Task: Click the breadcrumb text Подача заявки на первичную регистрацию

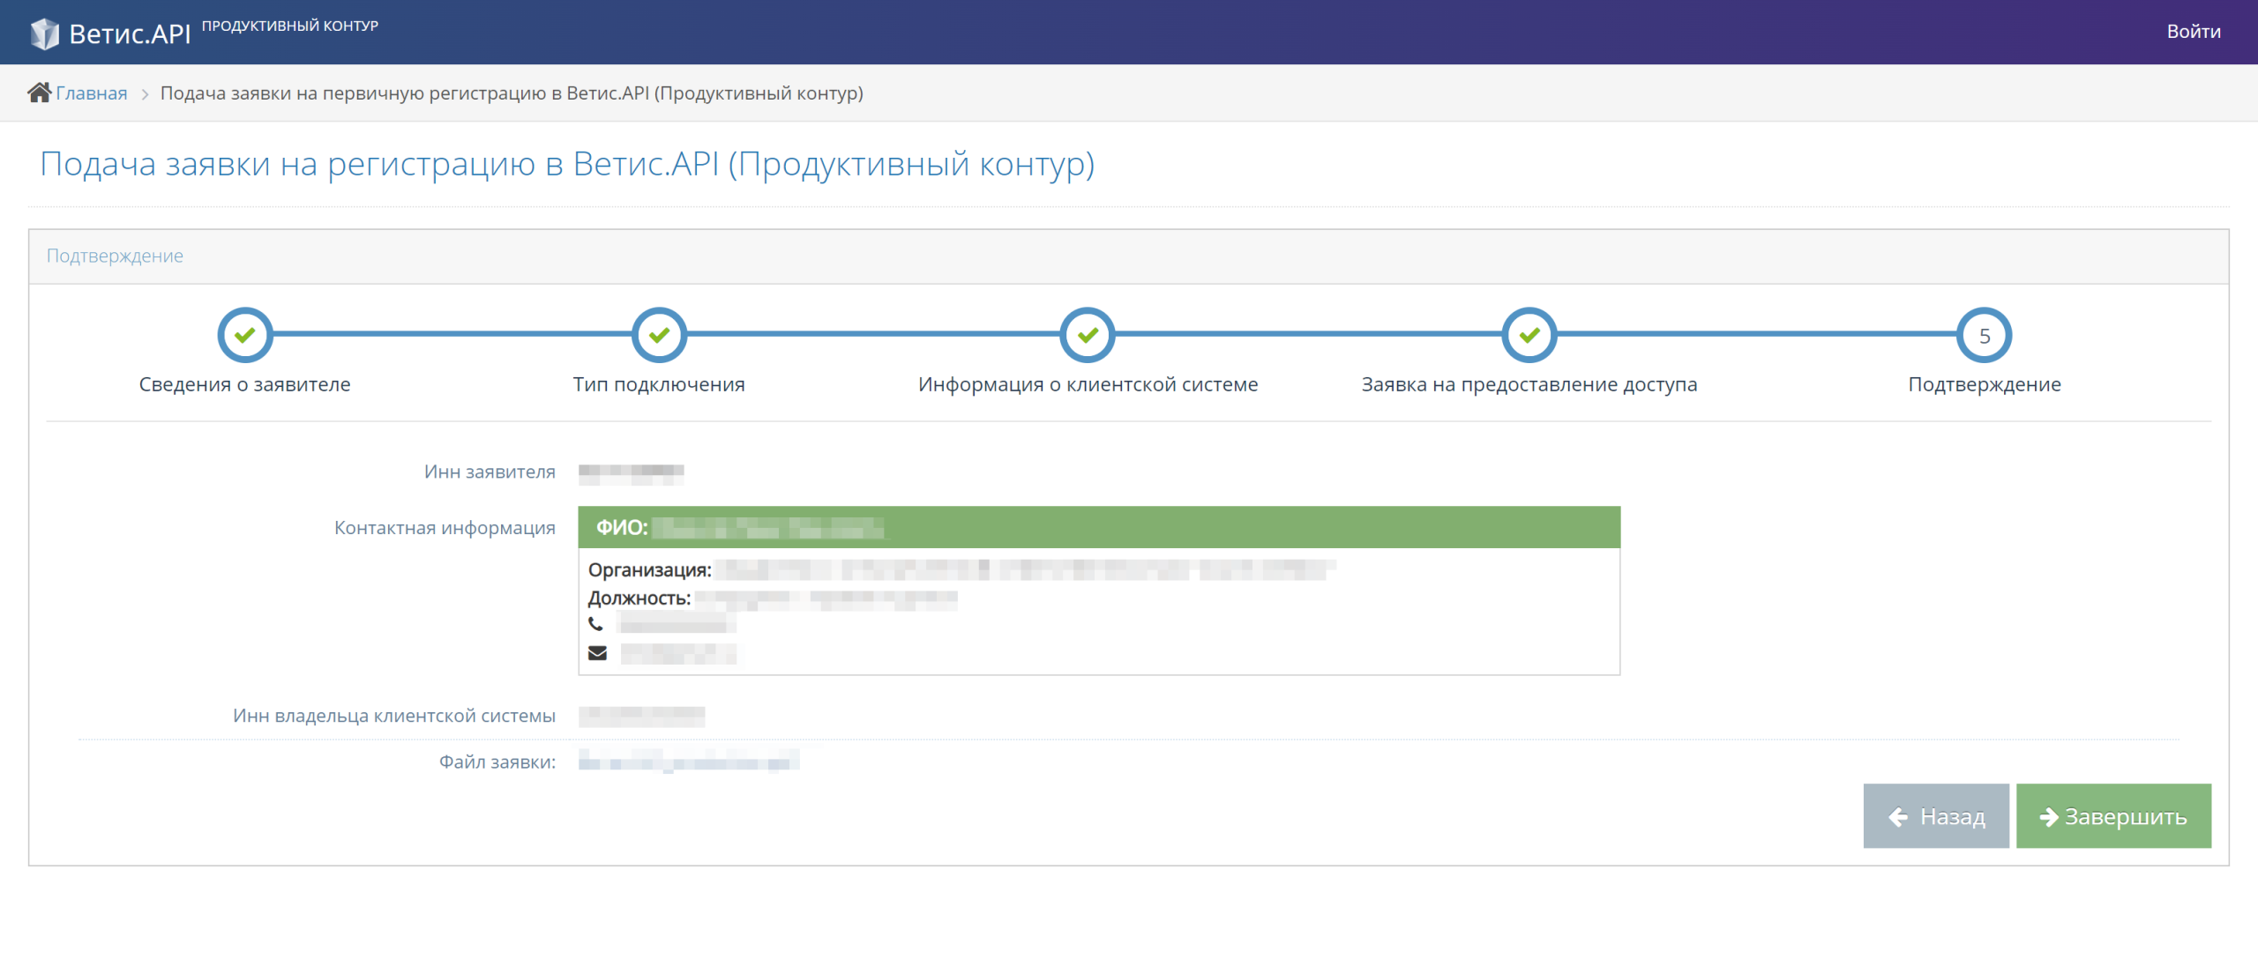Action: 512,93
